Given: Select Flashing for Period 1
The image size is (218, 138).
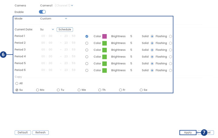Looking at the screenshot, I should click(171, 36).
